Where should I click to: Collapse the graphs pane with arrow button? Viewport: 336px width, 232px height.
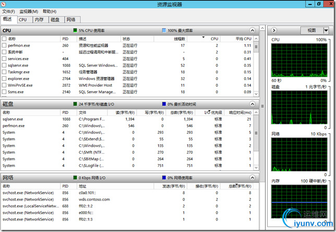[x=273, y=30]
